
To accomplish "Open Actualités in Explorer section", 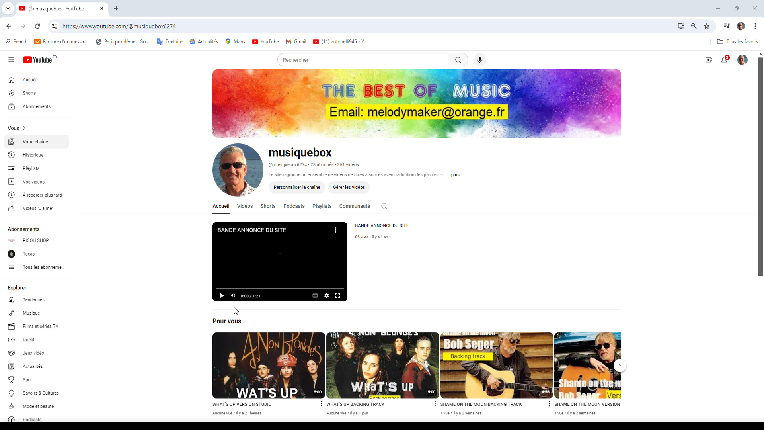I will point(36,366).
